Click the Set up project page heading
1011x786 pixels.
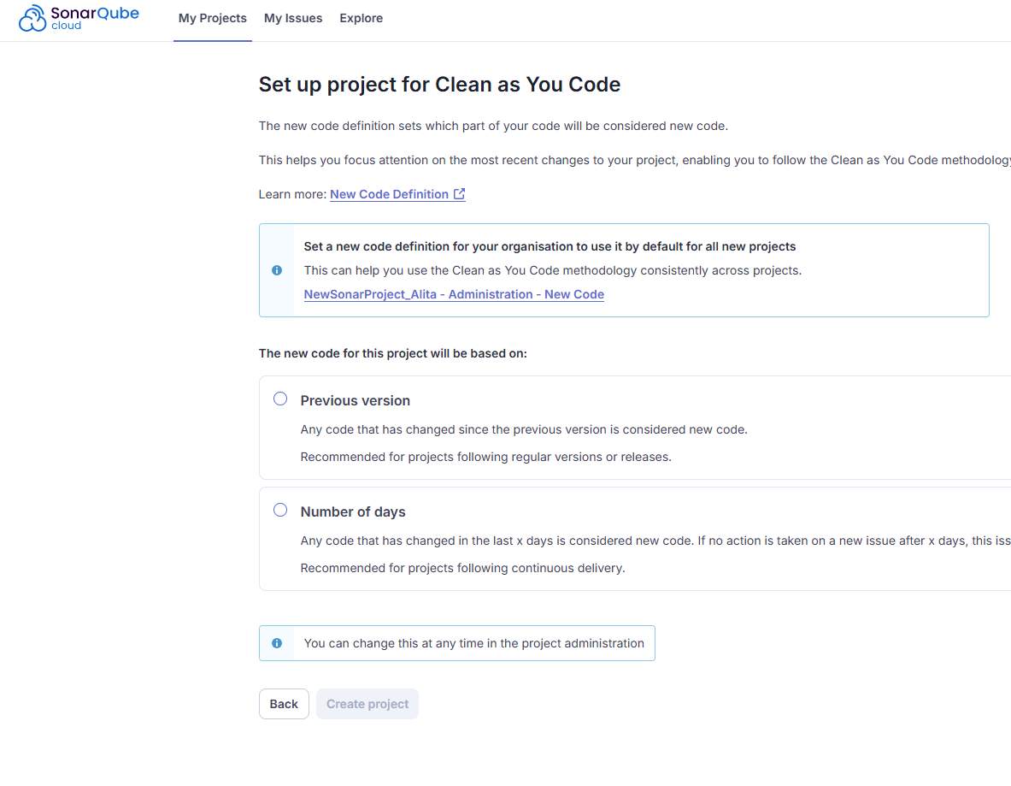coord(439,85)
